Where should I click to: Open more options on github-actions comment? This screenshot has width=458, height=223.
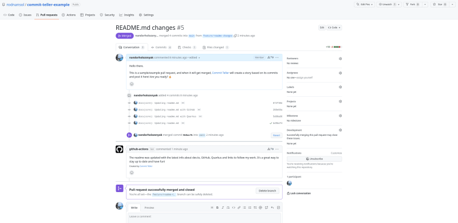pyautogui.click(x=277, y=149)
